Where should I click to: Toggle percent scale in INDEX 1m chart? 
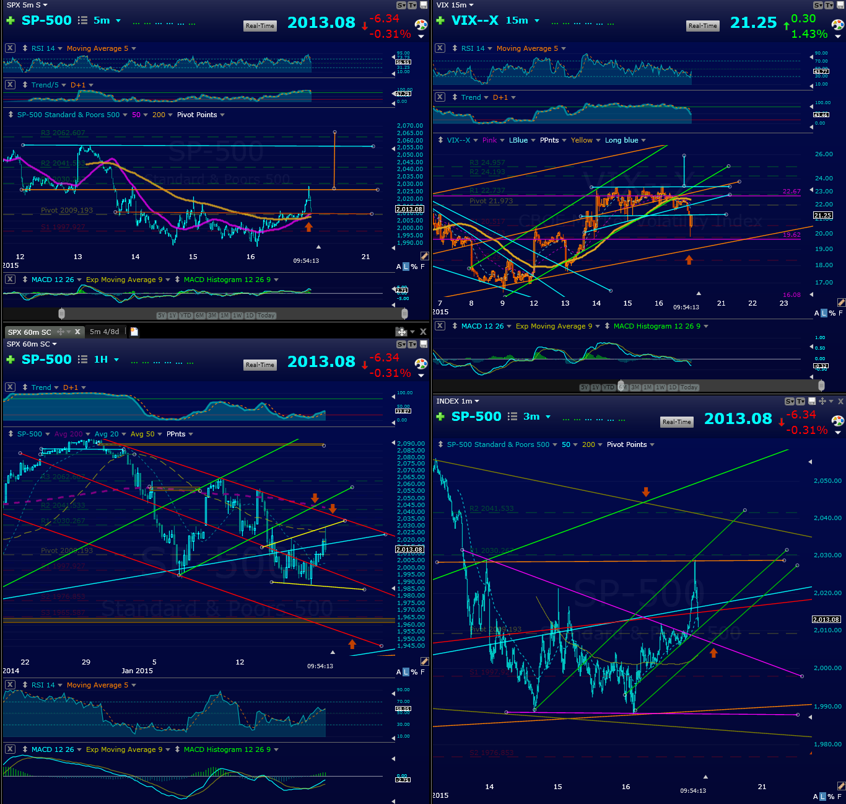pyautogui.click(x=832, y=797)
